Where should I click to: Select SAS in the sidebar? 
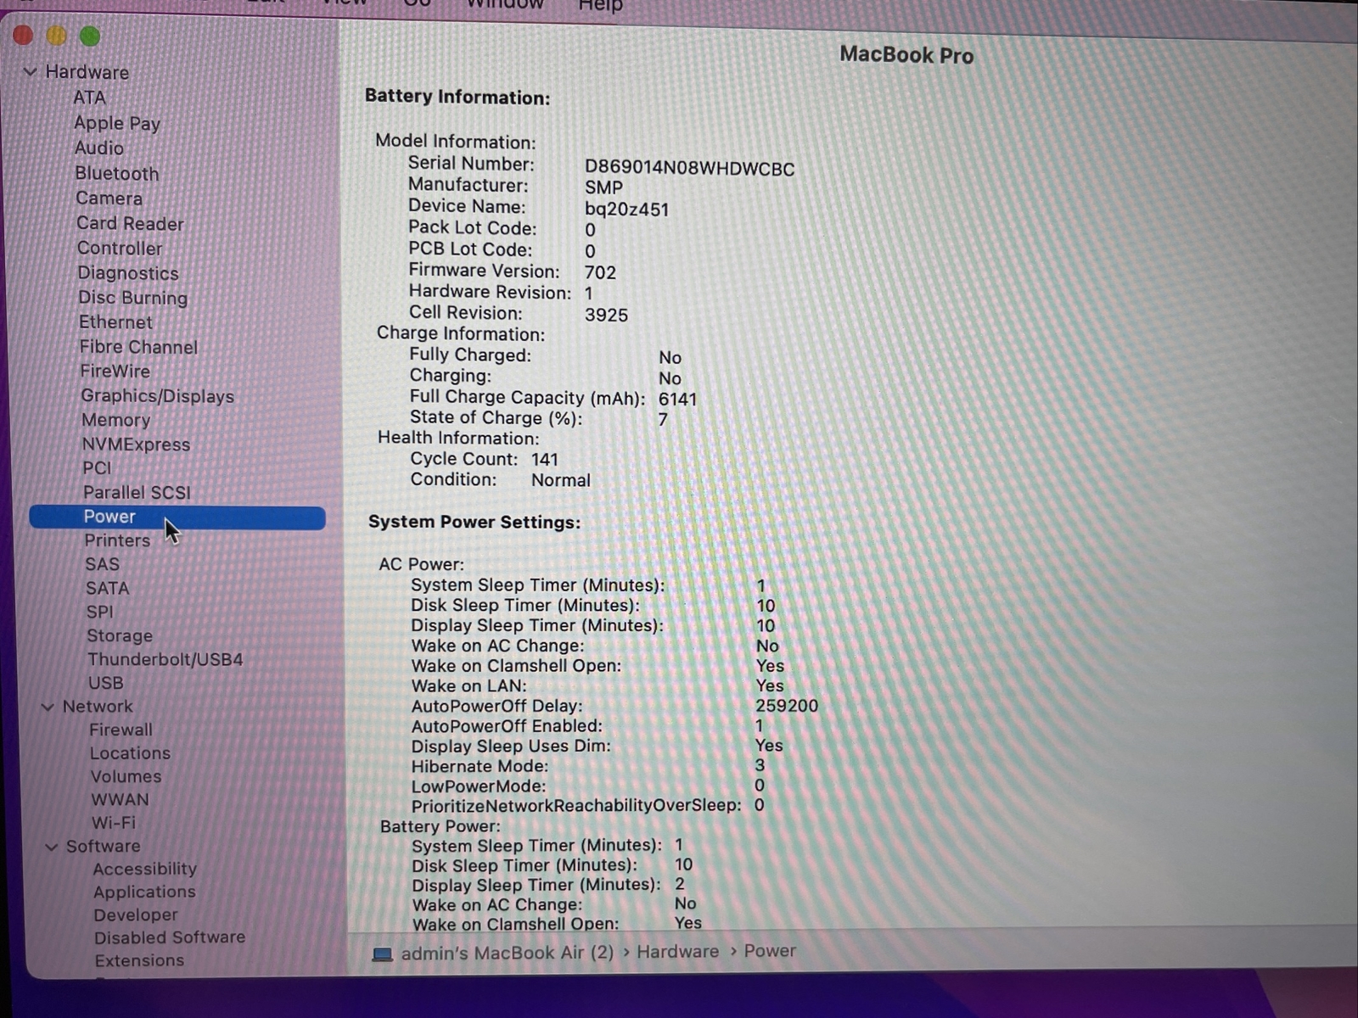point(102,564)
